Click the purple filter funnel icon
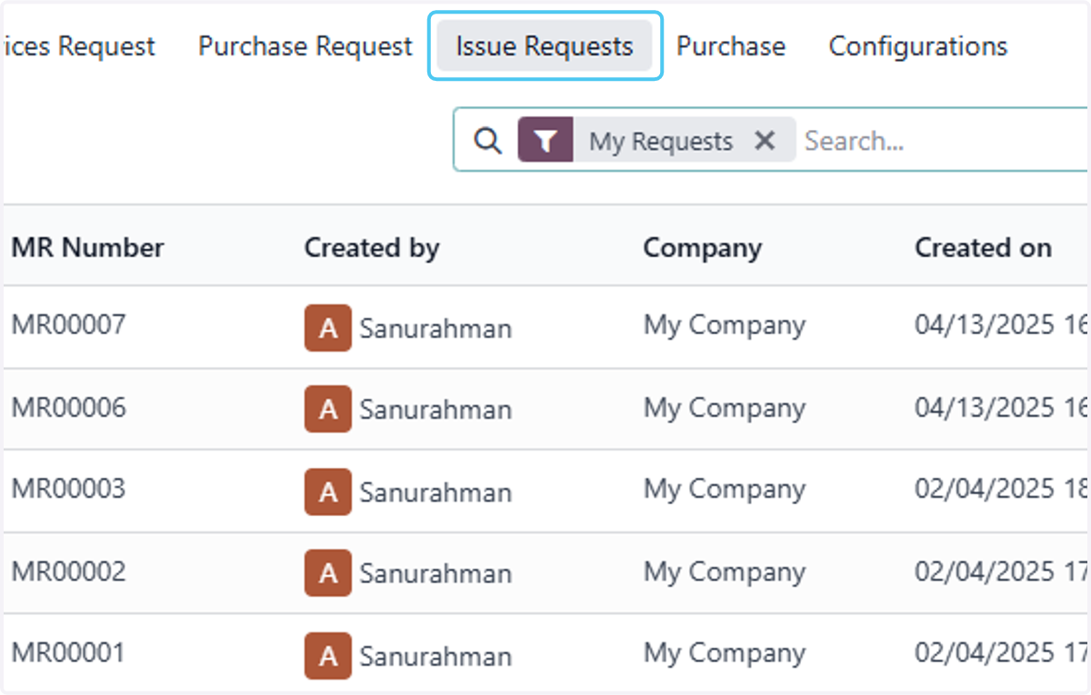 coord(545,141)
